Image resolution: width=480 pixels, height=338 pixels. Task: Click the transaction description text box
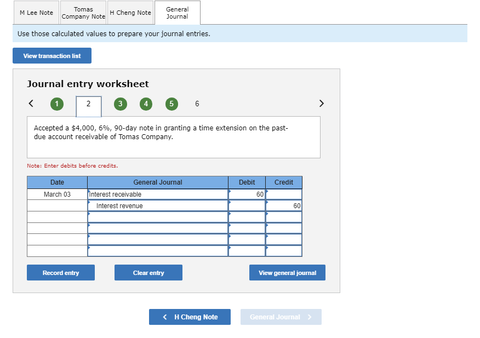[174, 137]
